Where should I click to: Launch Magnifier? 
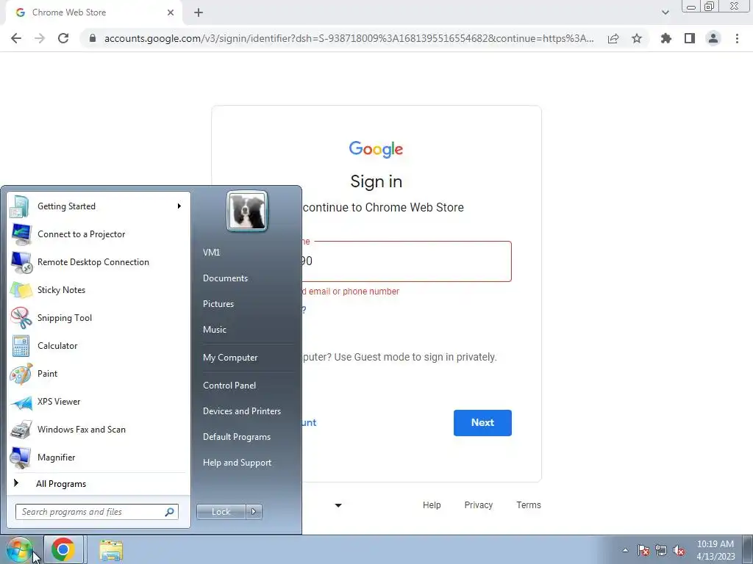pyautogui.click(x=98, y=457)
